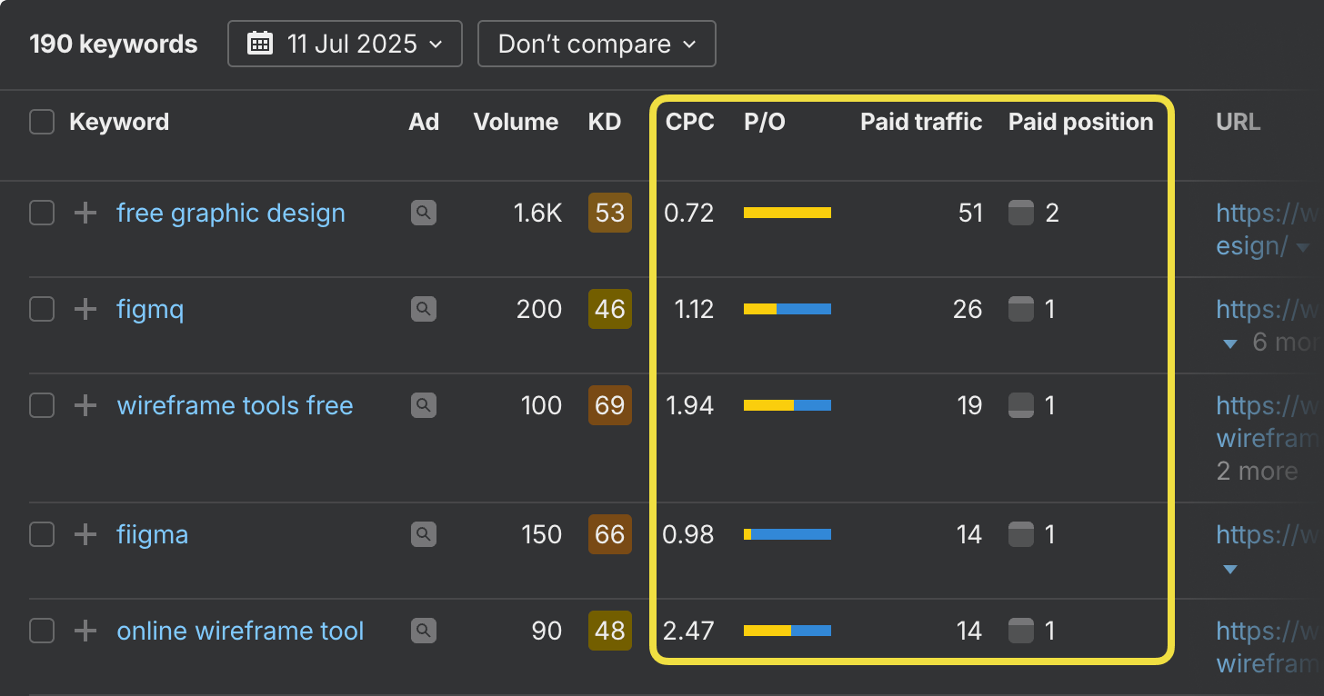Tick the select-all checkbox in the Keyword header
Image resolution: width=1324 pixels, height=696 pixels.
(x=42, y=122)
